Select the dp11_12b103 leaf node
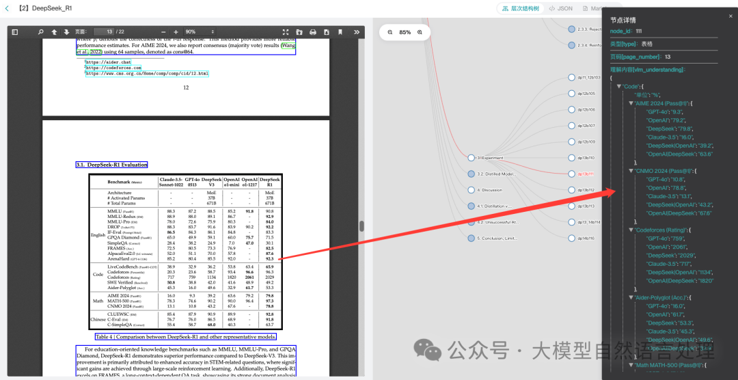 coord(572,77)
